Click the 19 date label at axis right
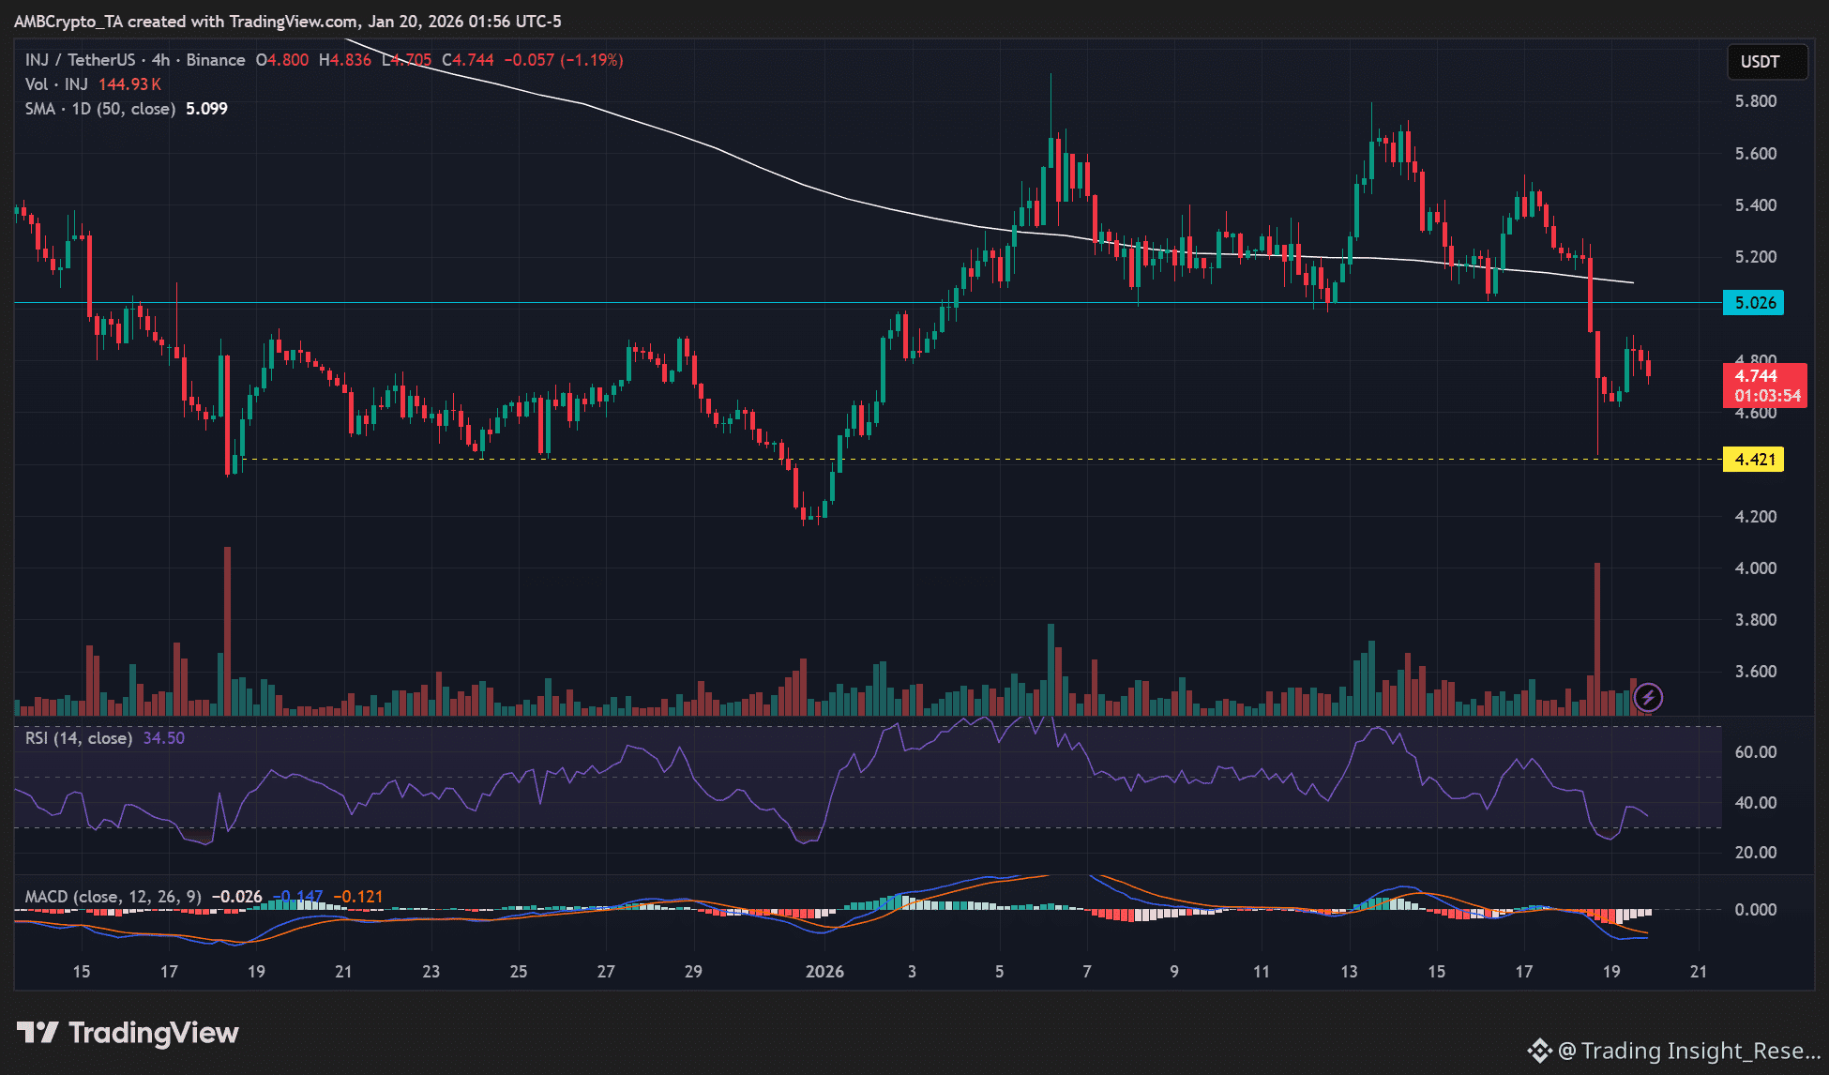This screenshot has height=1075, width=1829. coord(1610,972)
